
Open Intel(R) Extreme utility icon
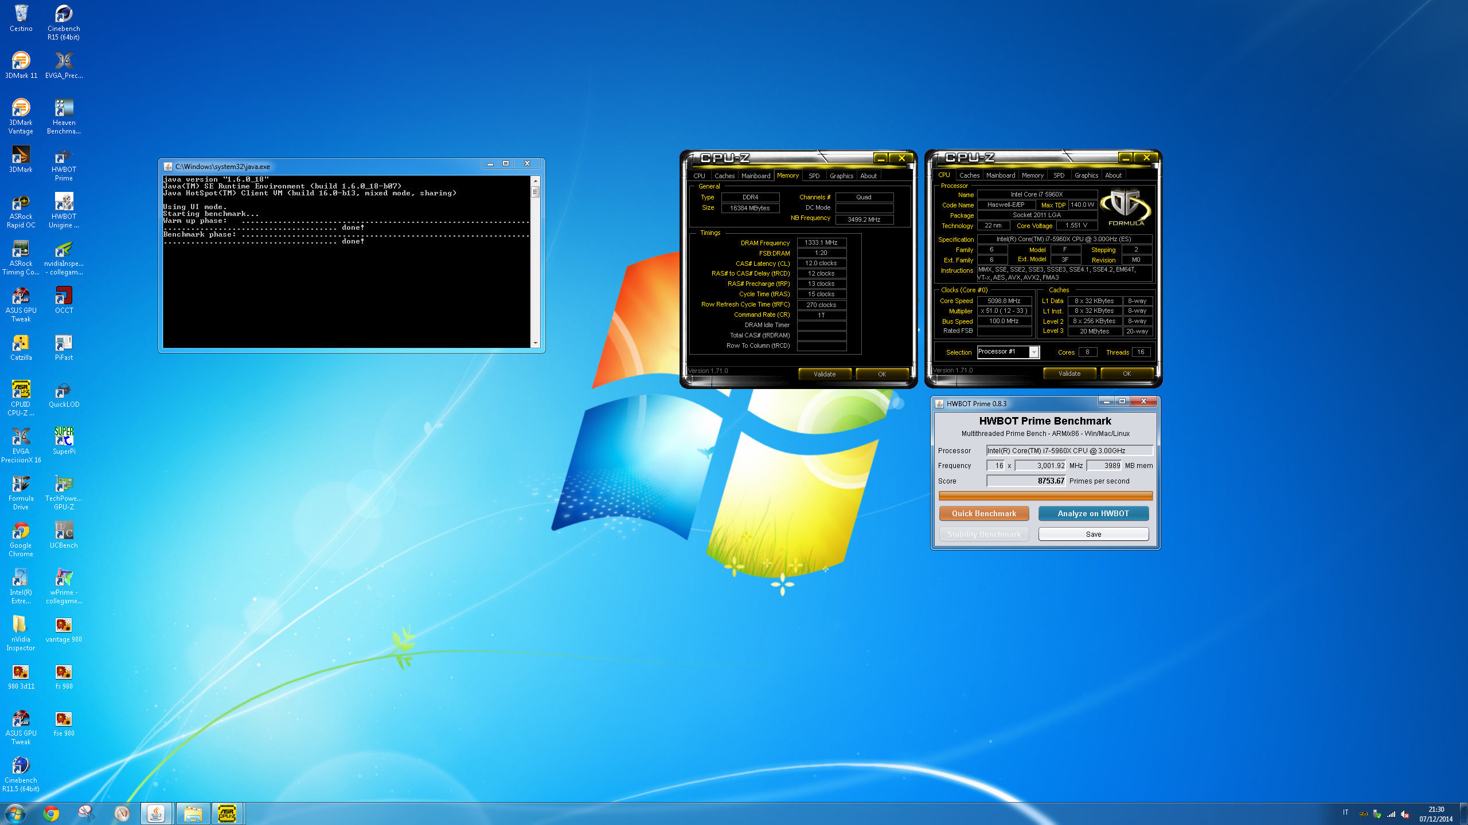pos(21,586)
